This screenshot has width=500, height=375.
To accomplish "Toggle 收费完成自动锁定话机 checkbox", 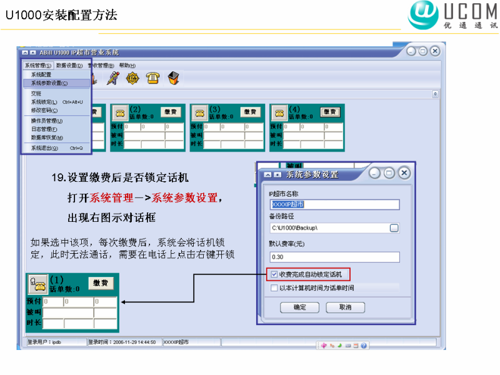I will pyautogui.click(x=274, y=274).
